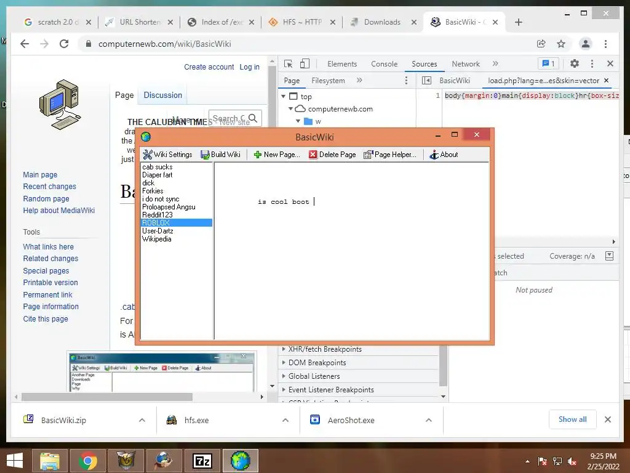This screenshot has height=473, width=630.
Task: Click Delete Page in BasicWiki toolbar
Action: 333,155
